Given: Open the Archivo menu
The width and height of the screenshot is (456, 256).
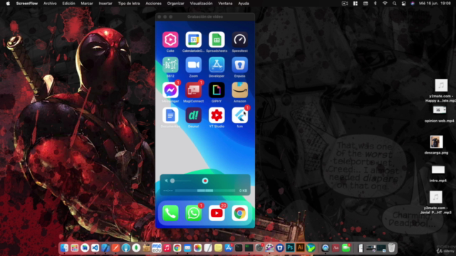Looking at the screenshot, I should 50,4.
